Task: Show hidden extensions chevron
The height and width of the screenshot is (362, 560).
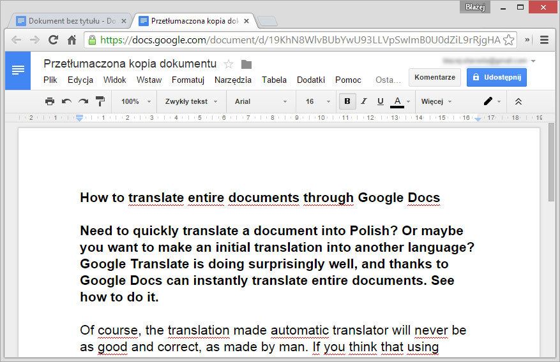Action: pos(527,40)
